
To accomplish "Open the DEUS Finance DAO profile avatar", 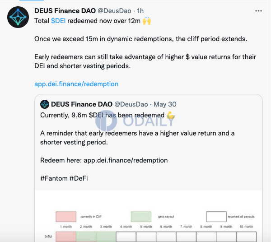I will [x=18, y=17].
